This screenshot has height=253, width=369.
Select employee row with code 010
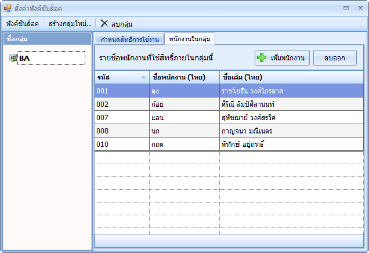pos(122,144)
